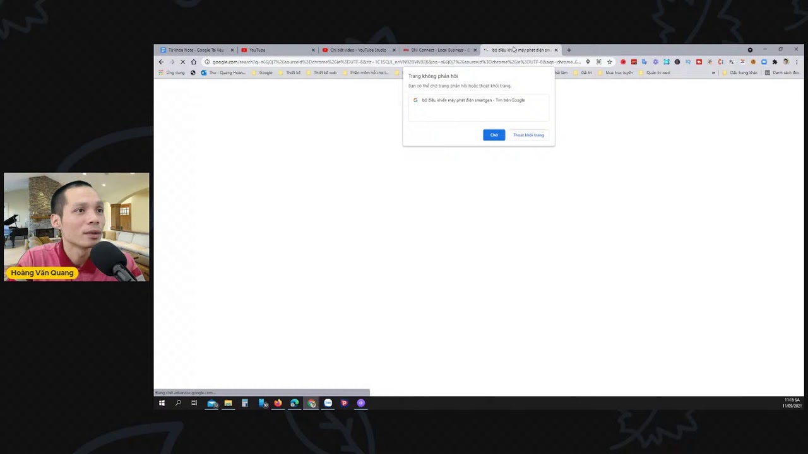Open the Chrome profile avatar

pyautogui.click(x=786, y=62)
